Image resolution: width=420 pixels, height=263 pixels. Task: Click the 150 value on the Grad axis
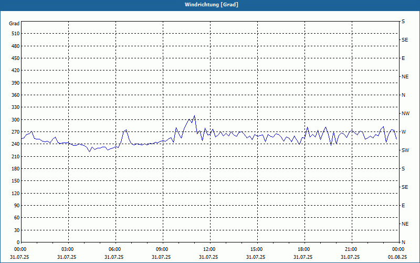16,181
